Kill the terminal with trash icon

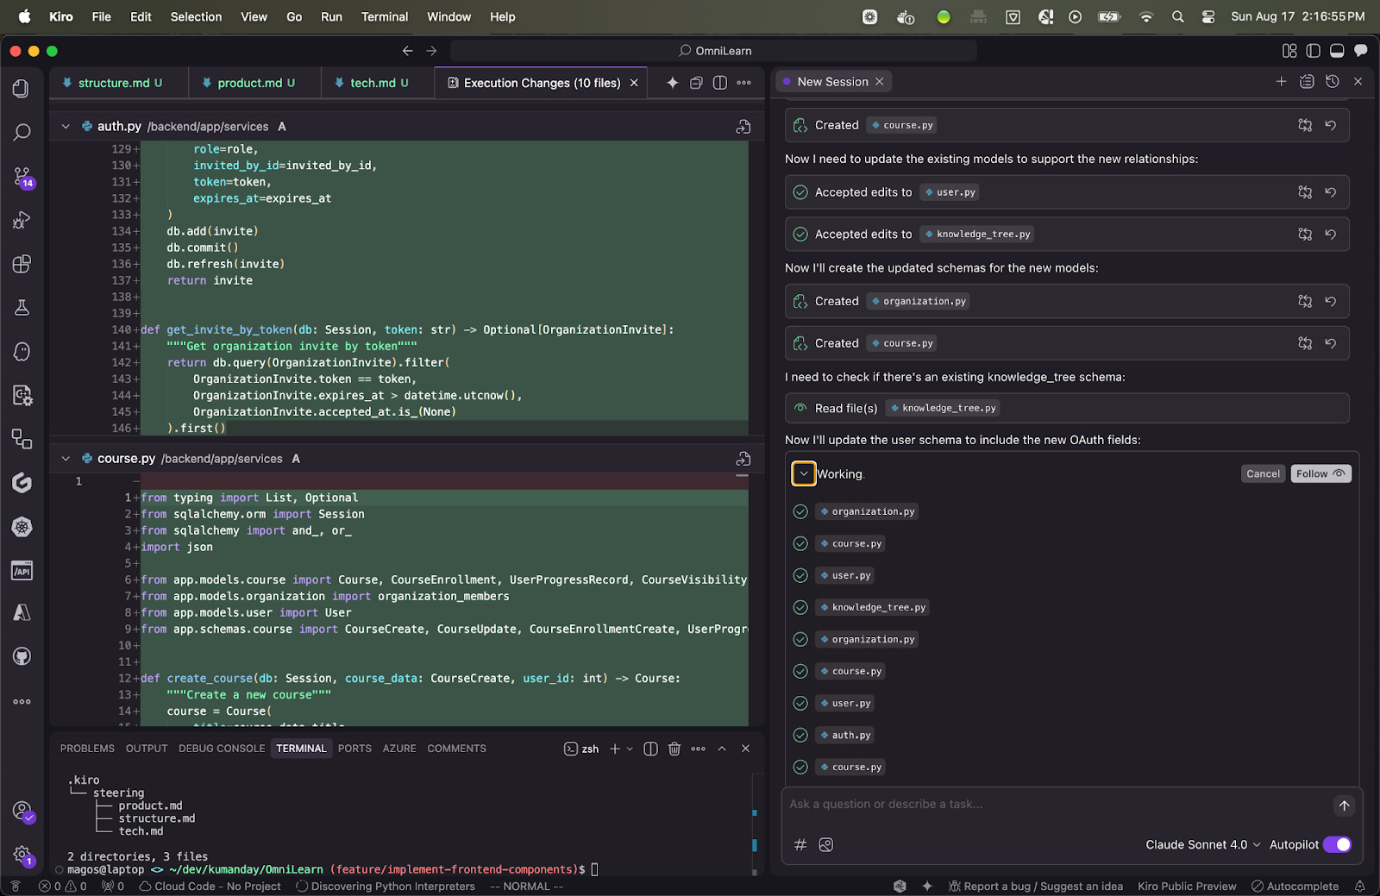tap(674, 749)
